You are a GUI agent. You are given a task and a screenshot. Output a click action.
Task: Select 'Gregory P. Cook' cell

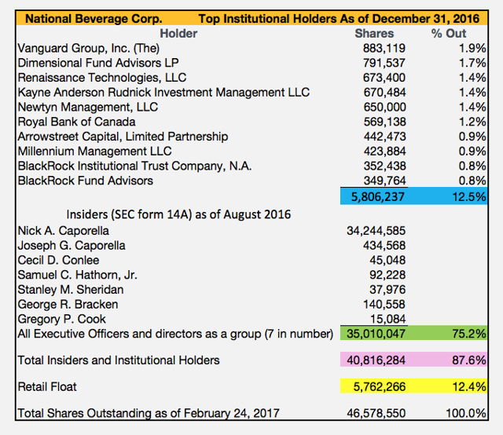click(x=61, y=320)
